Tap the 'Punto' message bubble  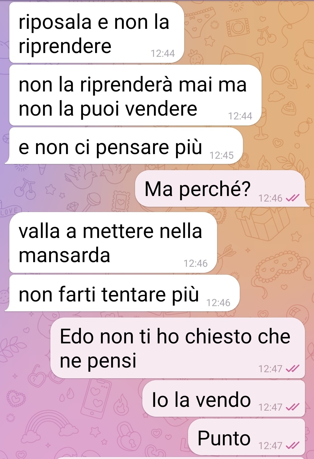pyautogui.click(x=246, y=437)
